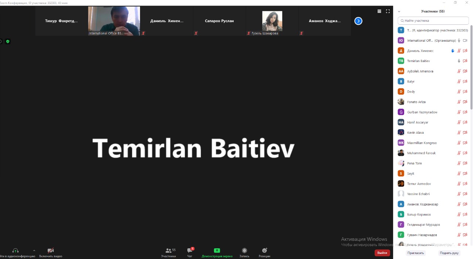This screenshot has width=473, height=259.
Task: Turn on video with the camera button
Action: [x=51, y=251]
